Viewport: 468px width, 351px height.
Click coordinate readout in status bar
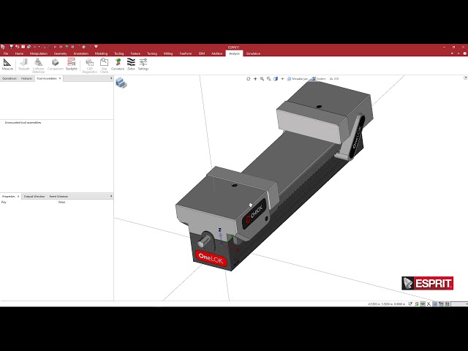(x=386, y=304)
